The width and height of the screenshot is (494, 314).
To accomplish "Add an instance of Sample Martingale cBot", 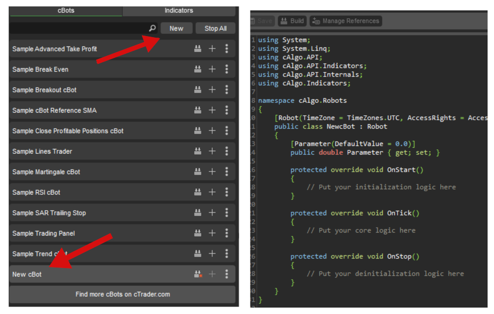I will 212,172.
